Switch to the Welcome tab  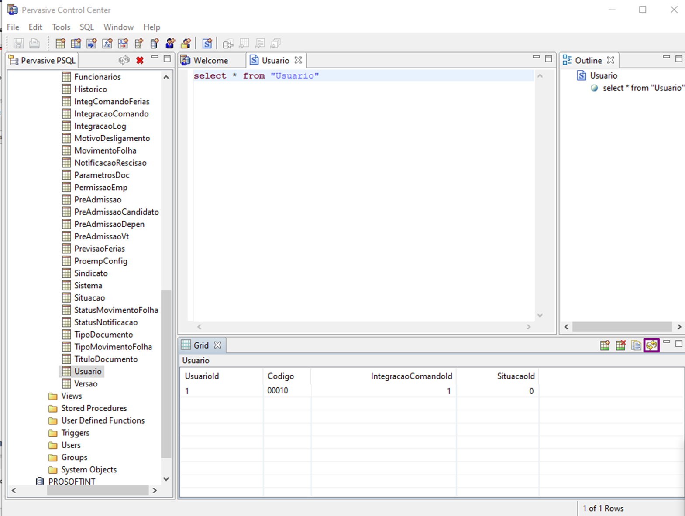210,60
